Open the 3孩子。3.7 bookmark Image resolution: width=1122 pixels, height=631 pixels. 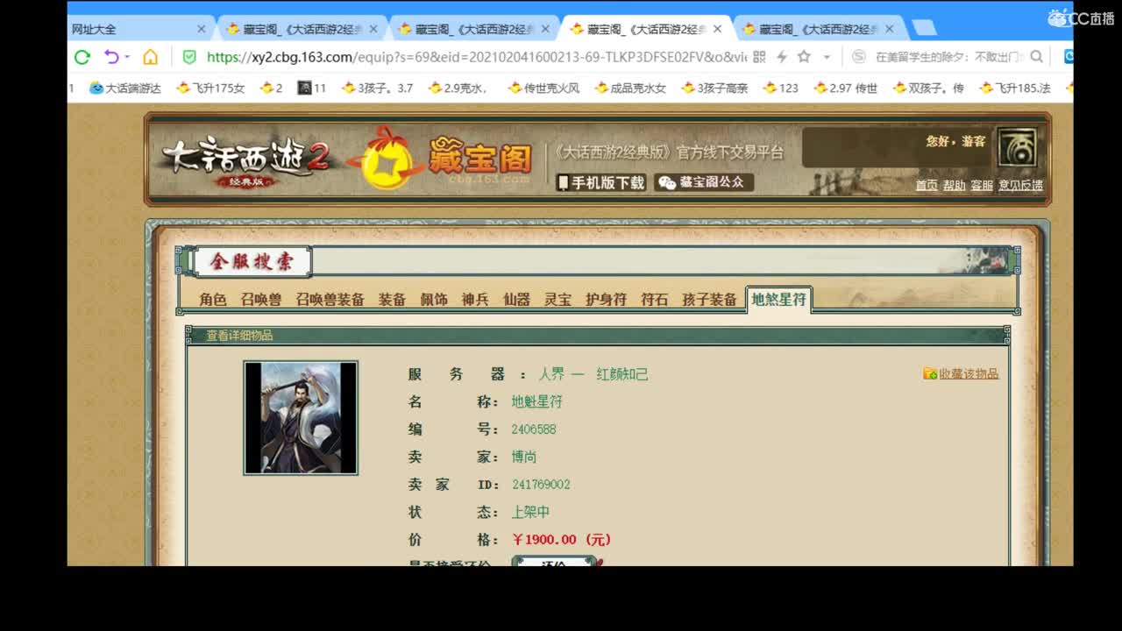point(377,88)
